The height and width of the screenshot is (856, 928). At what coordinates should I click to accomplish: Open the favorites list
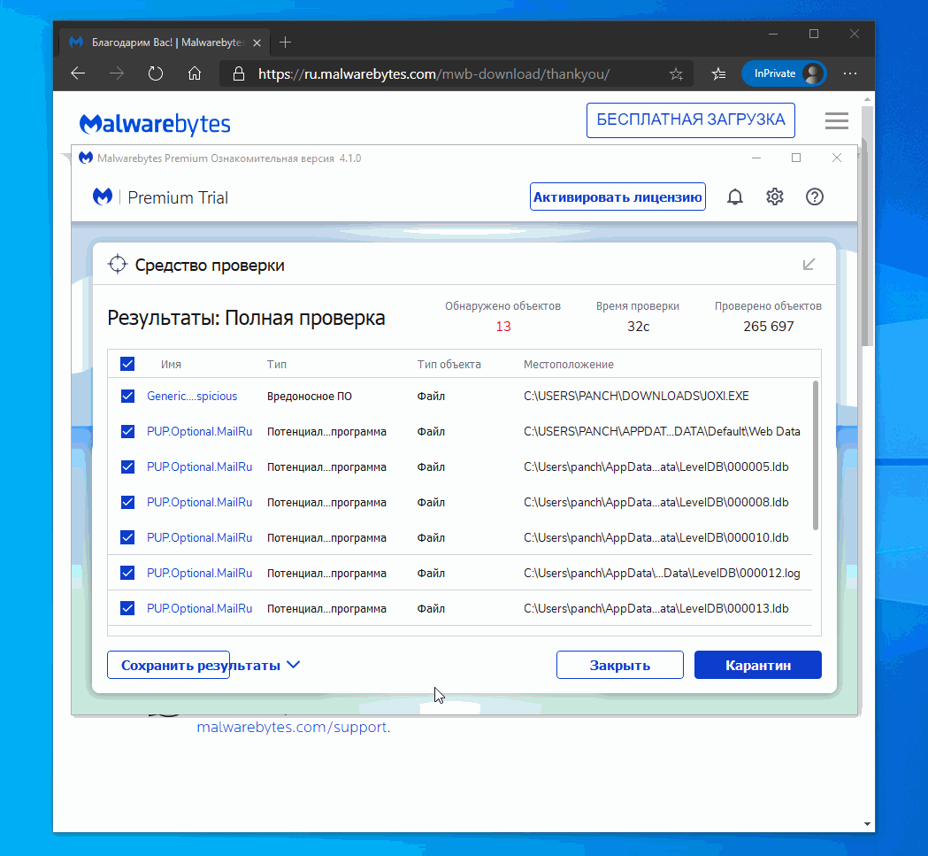coord(718,74)
